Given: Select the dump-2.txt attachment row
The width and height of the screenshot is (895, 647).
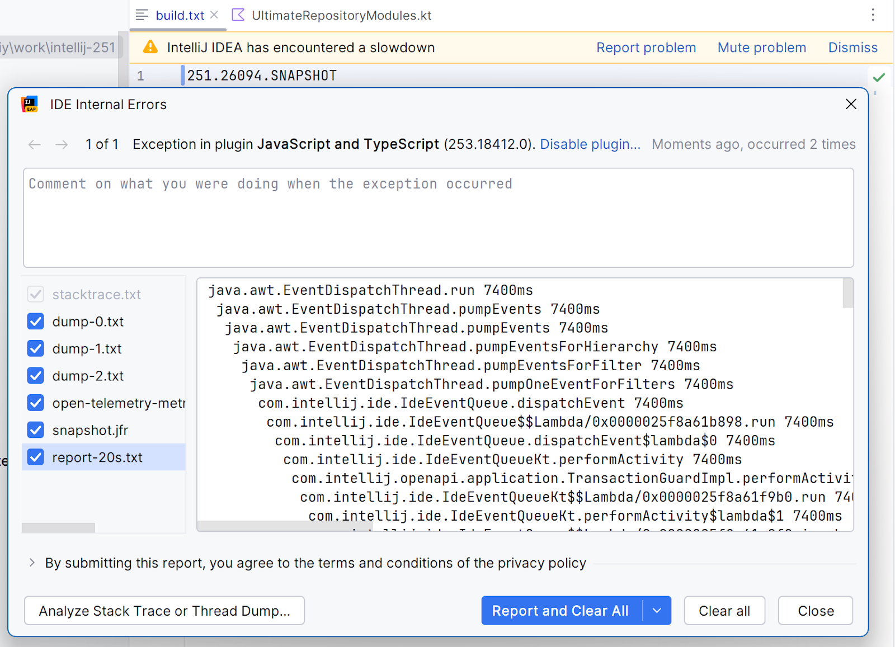Looking at the screenshot, I should 103,376.
